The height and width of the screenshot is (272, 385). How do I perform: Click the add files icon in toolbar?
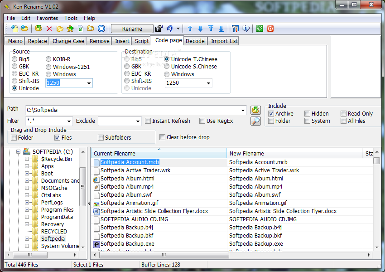click(x=14, y=29)
